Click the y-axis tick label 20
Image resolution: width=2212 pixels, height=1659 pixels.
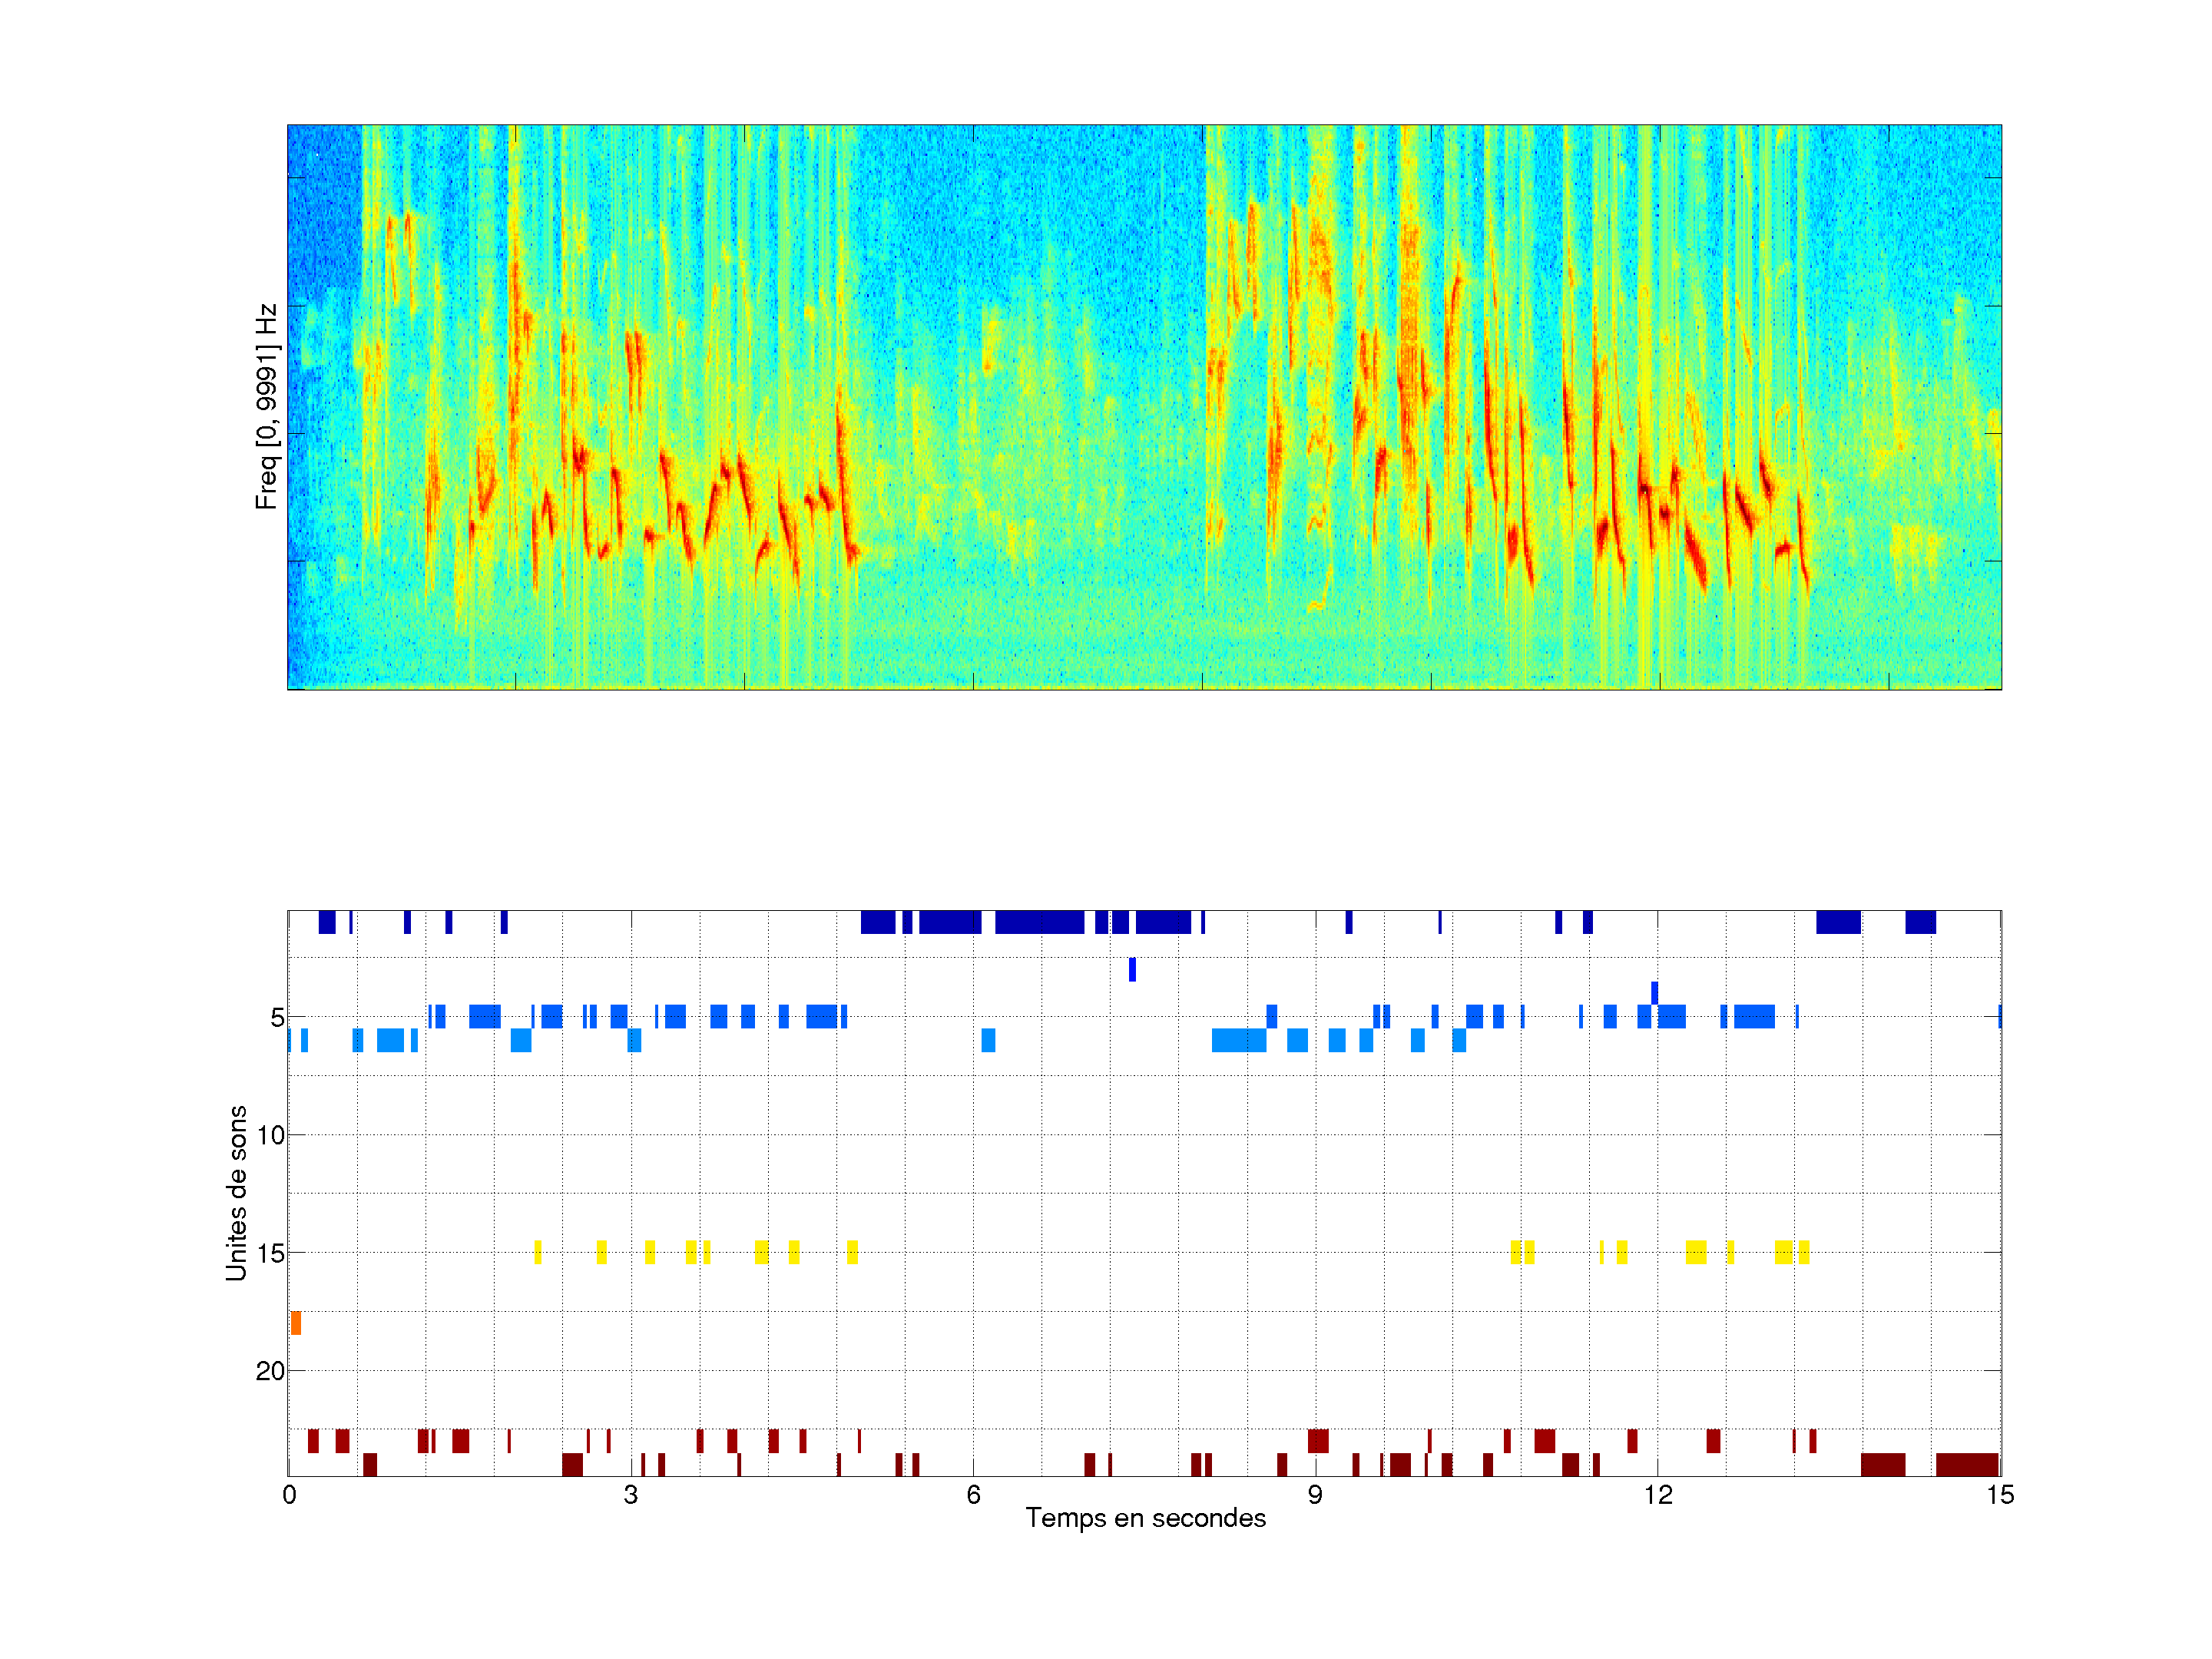pyautogui.click(x=271, y=1371)
